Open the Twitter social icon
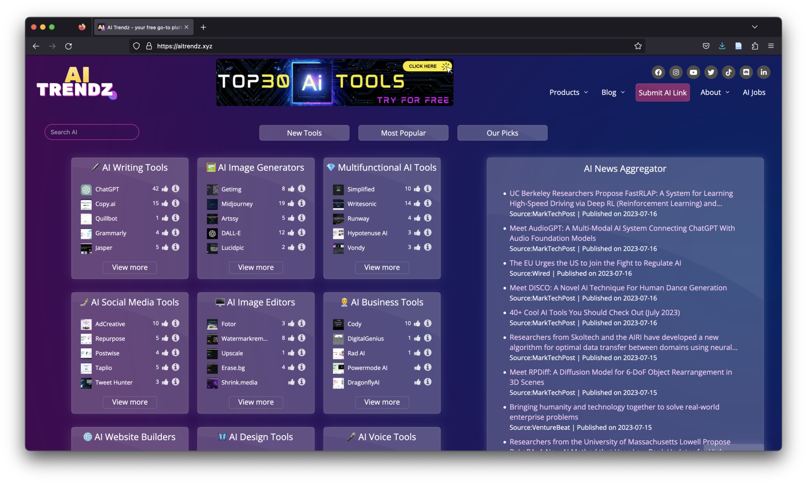807x484 pixels. tap(711, 72)
